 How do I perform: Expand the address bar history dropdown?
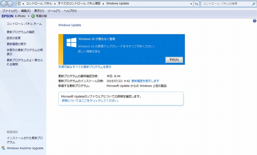pos(191,4)
